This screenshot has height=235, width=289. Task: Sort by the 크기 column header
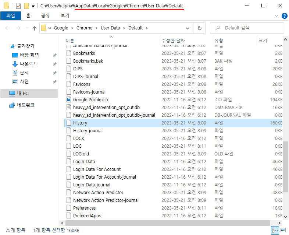click(x=263, y=41)
